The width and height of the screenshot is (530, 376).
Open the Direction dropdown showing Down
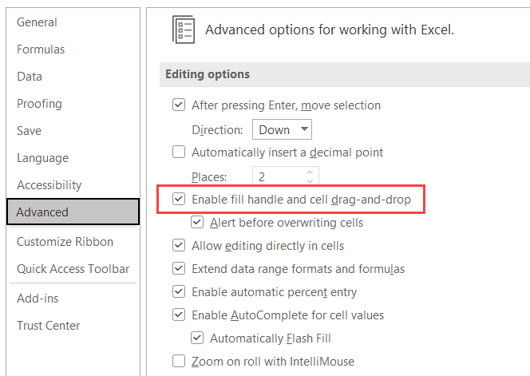pos(282,129)
